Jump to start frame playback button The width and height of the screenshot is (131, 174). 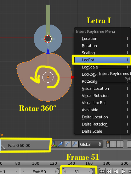tap(102, 172)
